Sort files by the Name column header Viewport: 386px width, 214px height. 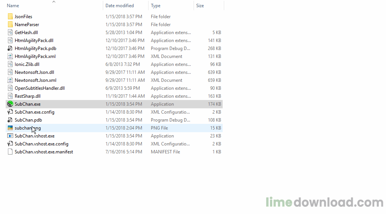13,6
